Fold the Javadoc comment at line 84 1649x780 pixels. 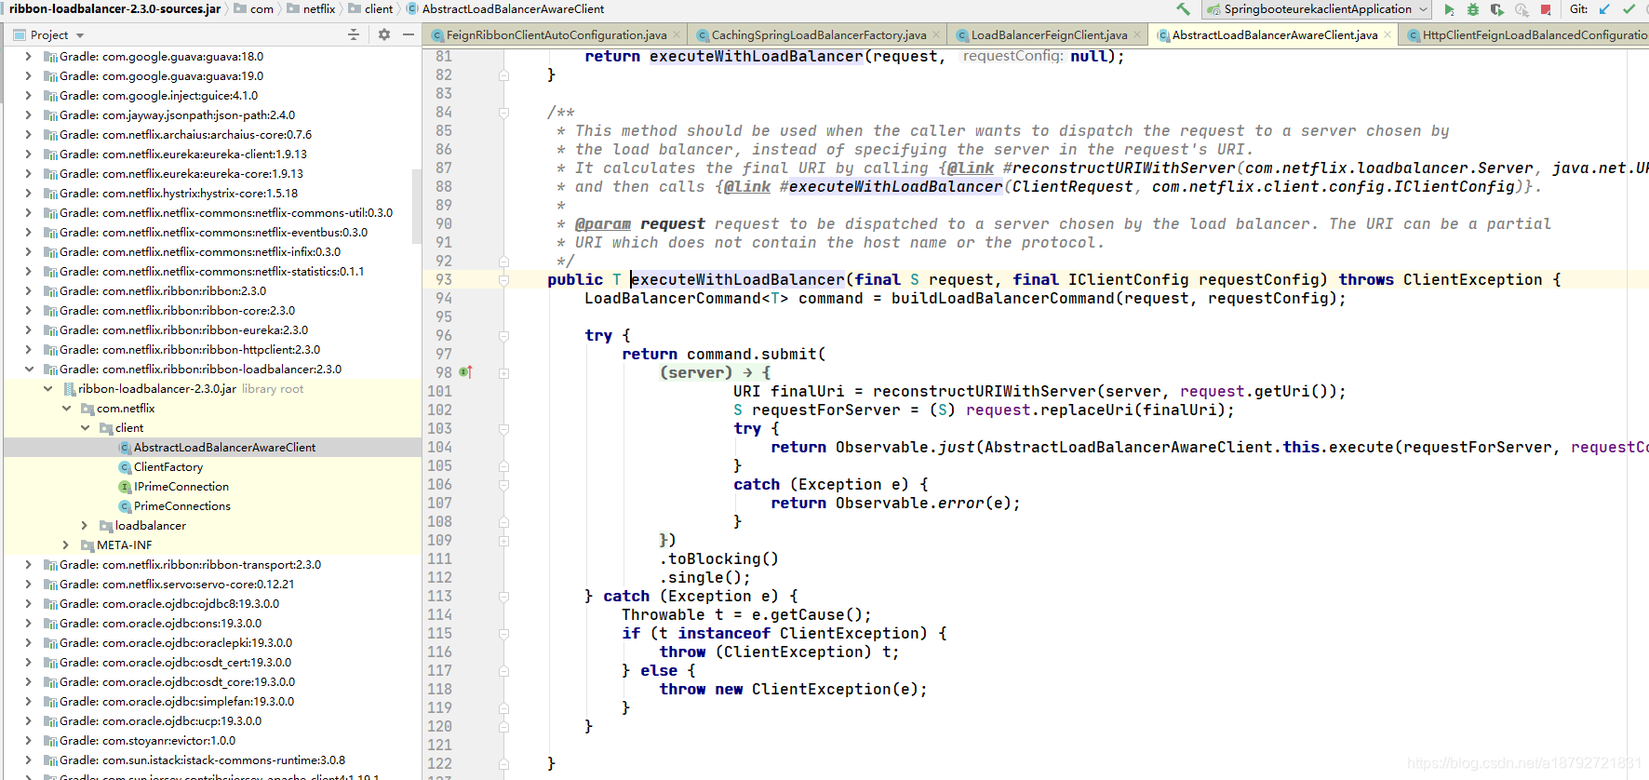tap(503, 113)
